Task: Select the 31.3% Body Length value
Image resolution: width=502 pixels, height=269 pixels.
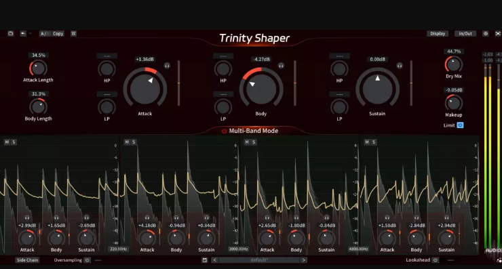Action: click(39, 94)
